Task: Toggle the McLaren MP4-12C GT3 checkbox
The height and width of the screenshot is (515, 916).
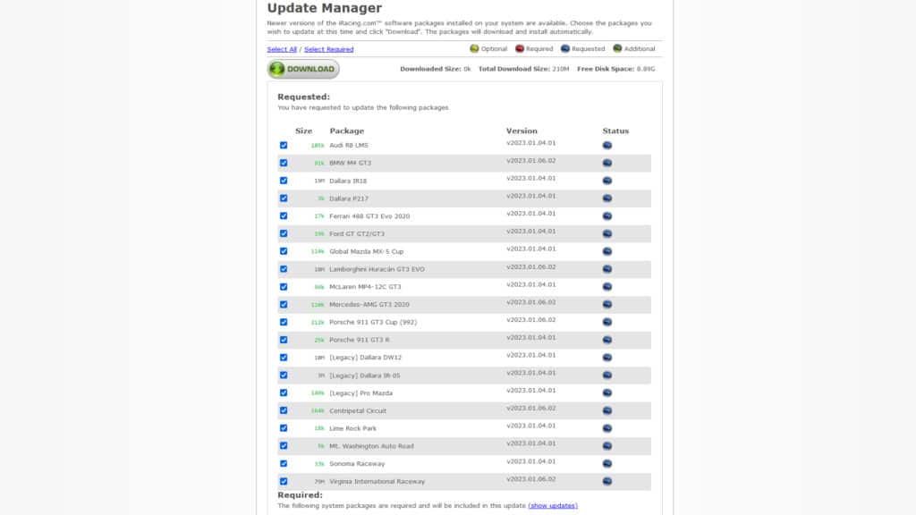Action: tap(284, 287)
